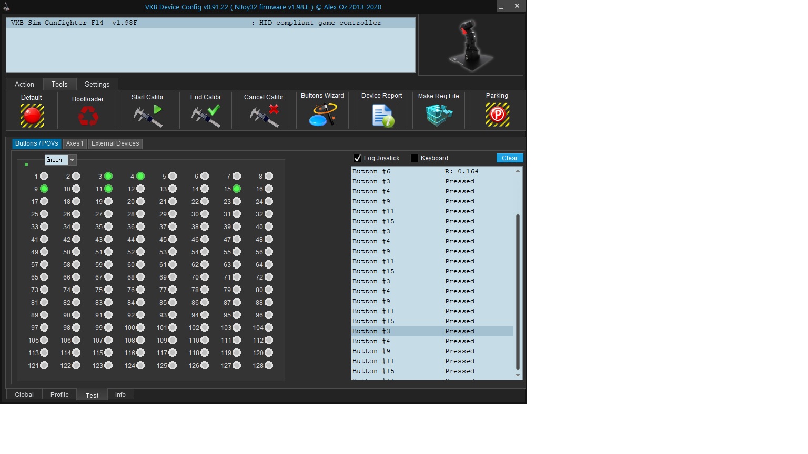Select the highlighted Button #3 Pressed log row
Image resolution: width=808 pixels, height=454 pixels.
[x=432, y=331]
